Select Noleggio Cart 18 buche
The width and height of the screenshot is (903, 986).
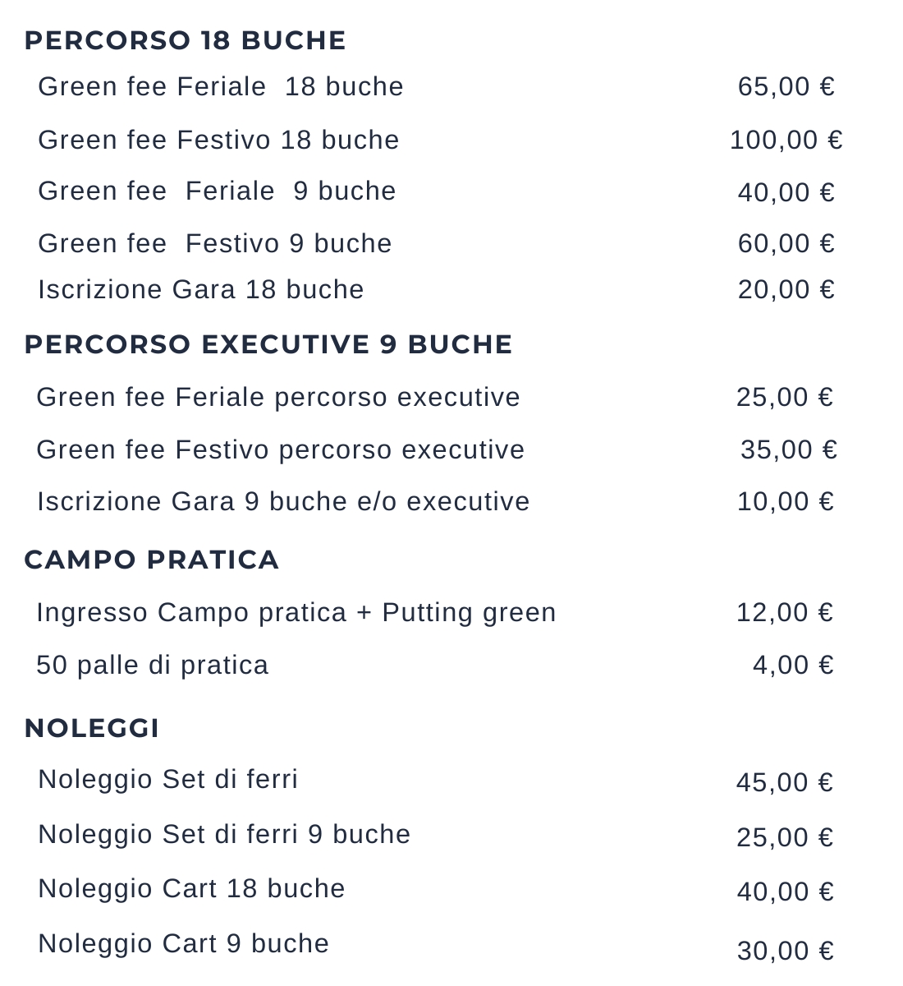191,888
